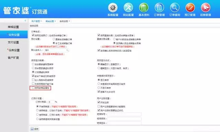Open 订单查询 magnifier icon
Image resolution: width=220 pixels, height=132 pixels.
(175, 8)
